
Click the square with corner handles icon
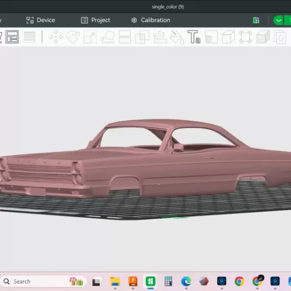[x=246, y=37]
